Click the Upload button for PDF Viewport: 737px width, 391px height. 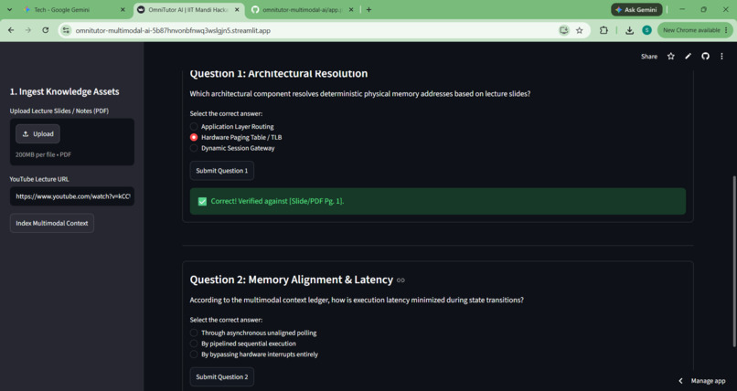(x=37, y=133)
